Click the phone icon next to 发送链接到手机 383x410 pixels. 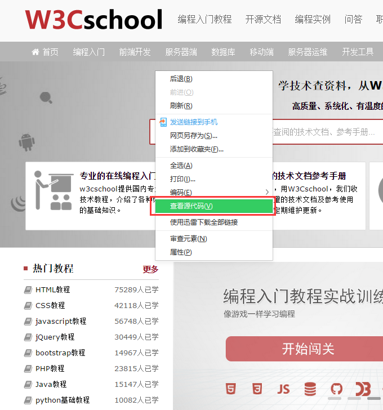[x=163, y=122]
